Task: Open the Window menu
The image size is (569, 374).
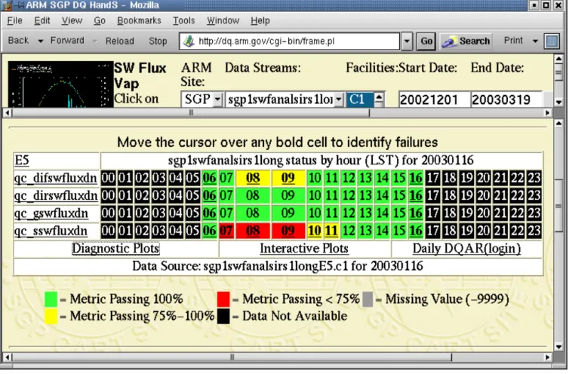Action: tap(223, 20)
